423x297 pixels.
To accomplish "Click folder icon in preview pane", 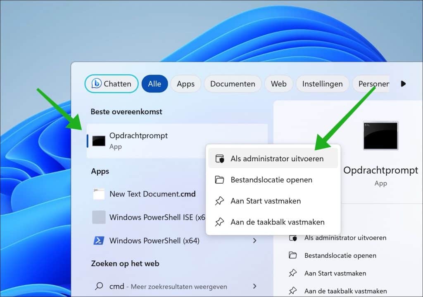I will [293, 255].
